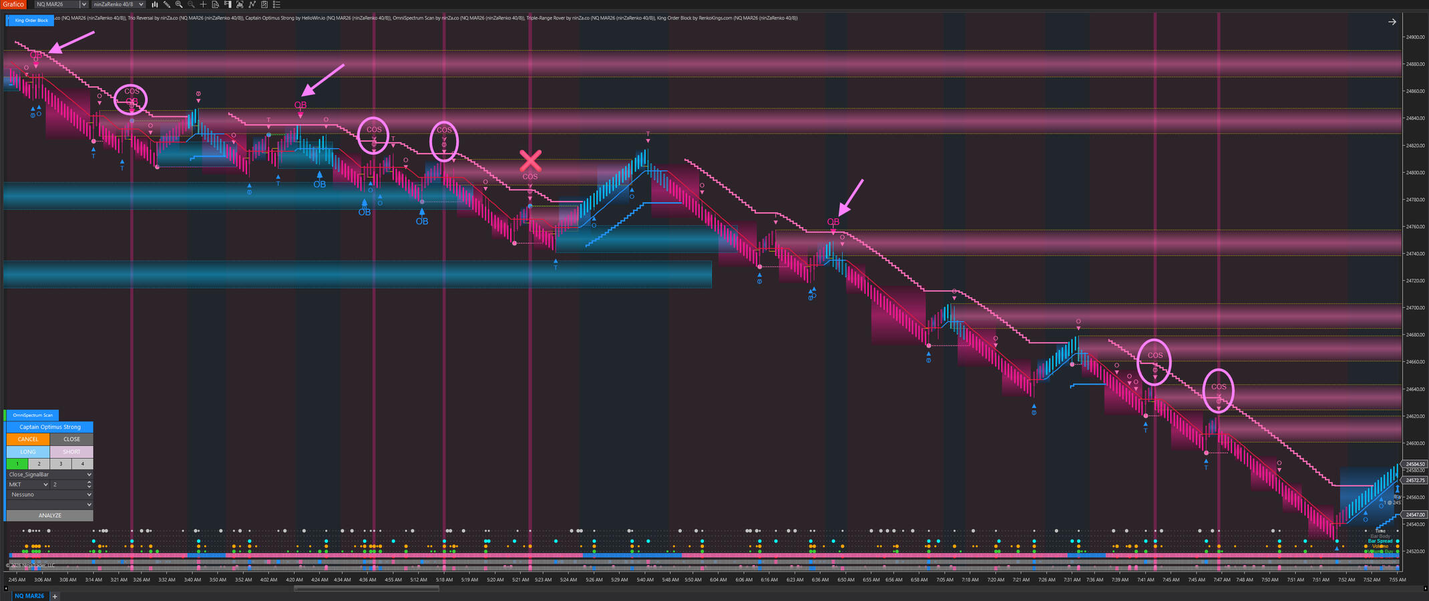Click the ANALYZE button
Screen dimensions: 1429x601
49,516
